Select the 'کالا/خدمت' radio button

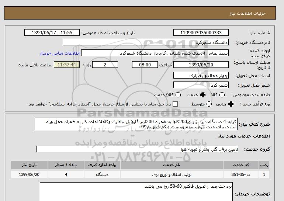click(x=178, y=95)
